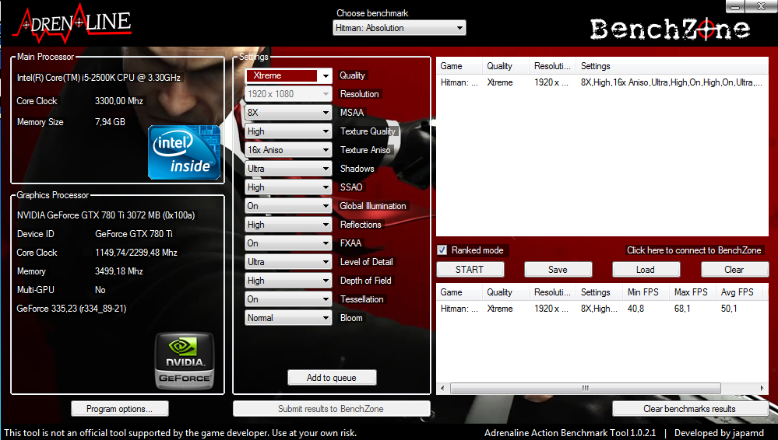Click the results scrollbar left arrow
The height and width of the screenshot is (440, 778).
point(442,388)
